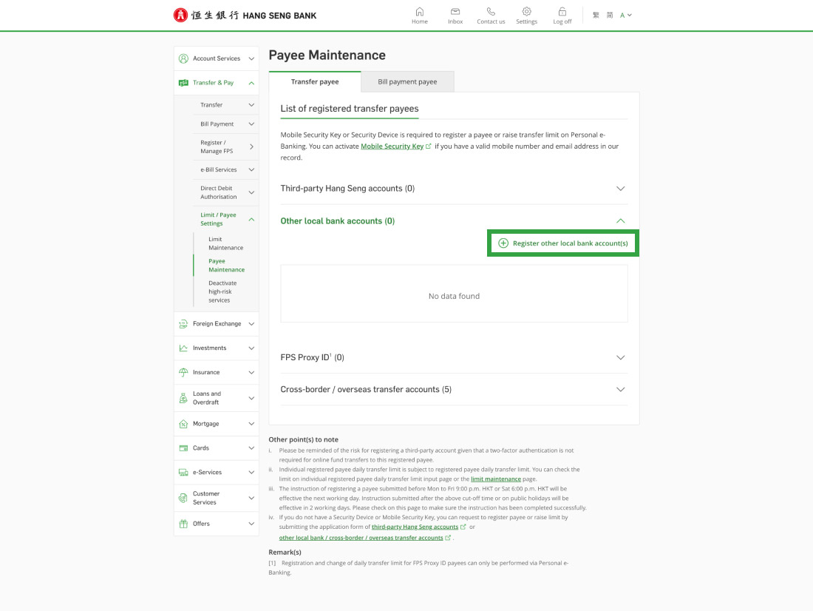Click the Home icon in header
813x611 pixels.
(420, 12)
